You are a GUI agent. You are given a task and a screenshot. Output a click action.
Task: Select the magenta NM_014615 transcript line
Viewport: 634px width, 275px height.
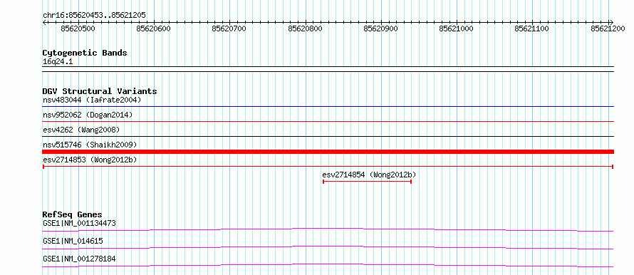[328, 247]
